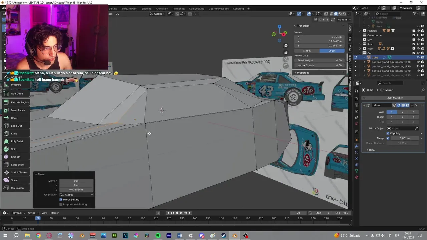Select the Add Cube tool
The image size is (427, 240).
[x=16, y=94]
